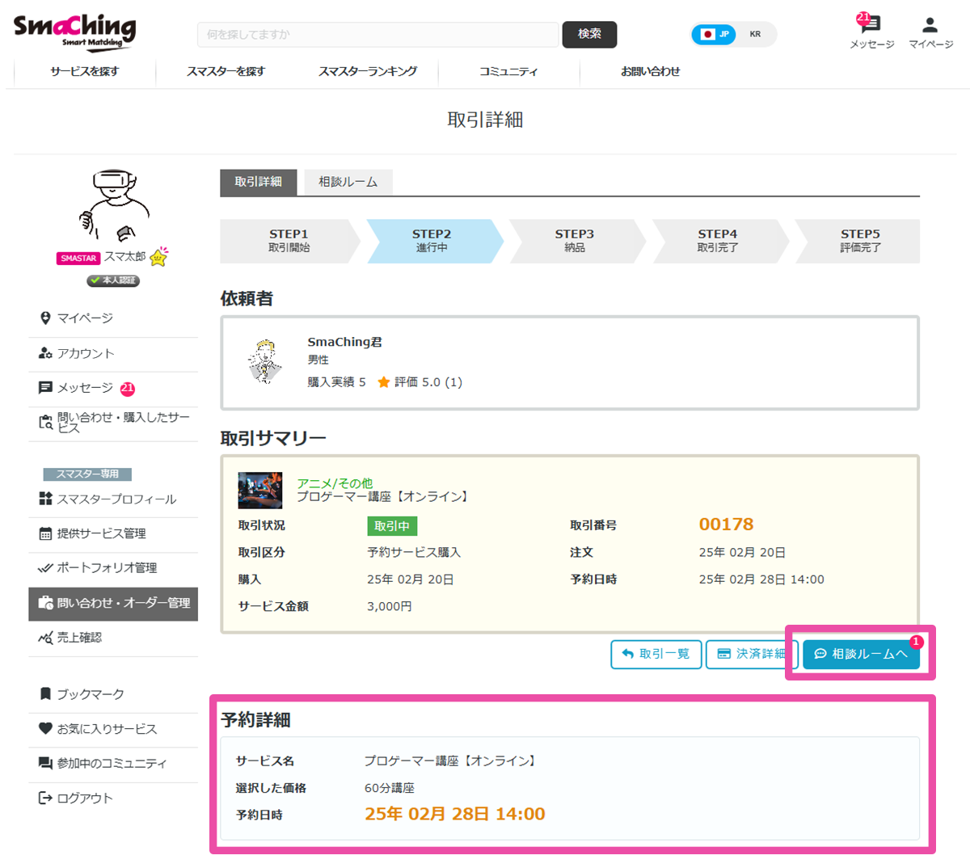Switch language to KR

click(x=755, y=34)
